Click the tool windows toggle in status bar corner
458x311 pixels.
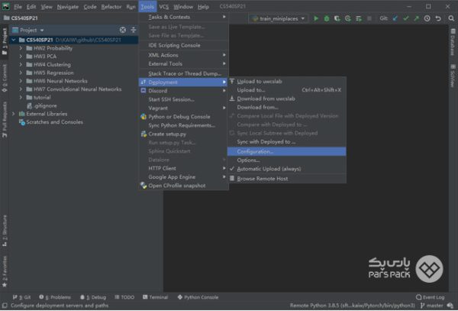pos(5,306)
